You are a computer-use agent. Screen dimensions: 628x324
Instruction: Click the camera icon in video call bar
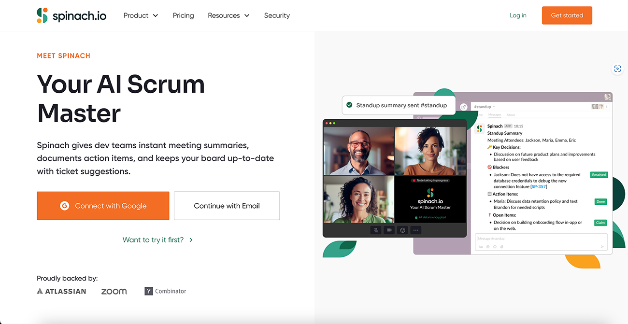click(389, 230)
